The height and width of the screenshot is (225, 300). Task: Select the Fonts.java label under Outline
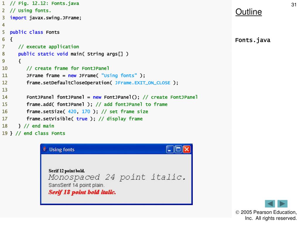click(x=253, y=40)
